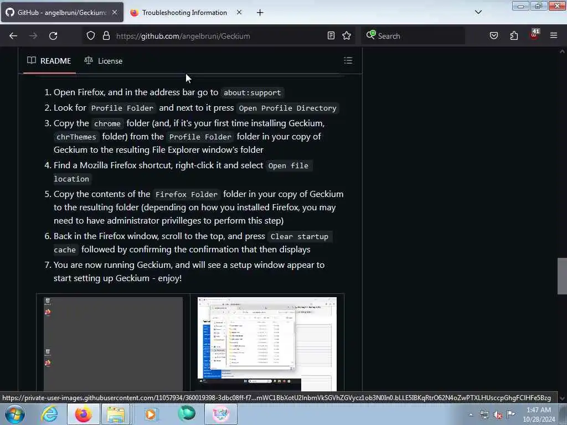The image size is (567, 425).
Task: Click the muted volume tray icon
Action: coord(498,415)
